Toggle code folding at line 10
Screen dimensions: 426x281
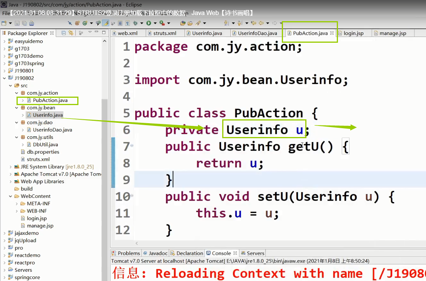[132, 195]
